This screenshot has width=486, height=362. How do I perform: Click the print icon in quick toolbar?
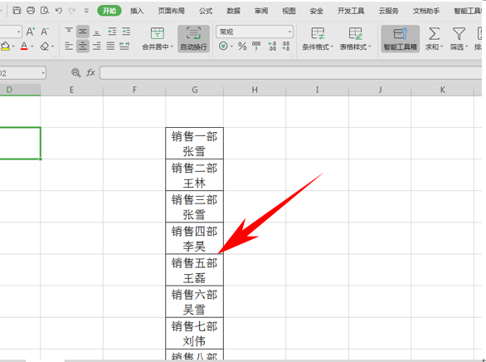click(31, 11)
